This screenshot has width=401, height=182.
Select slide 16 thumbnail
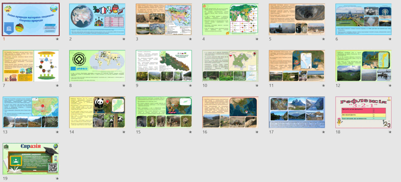pos(230,113)
